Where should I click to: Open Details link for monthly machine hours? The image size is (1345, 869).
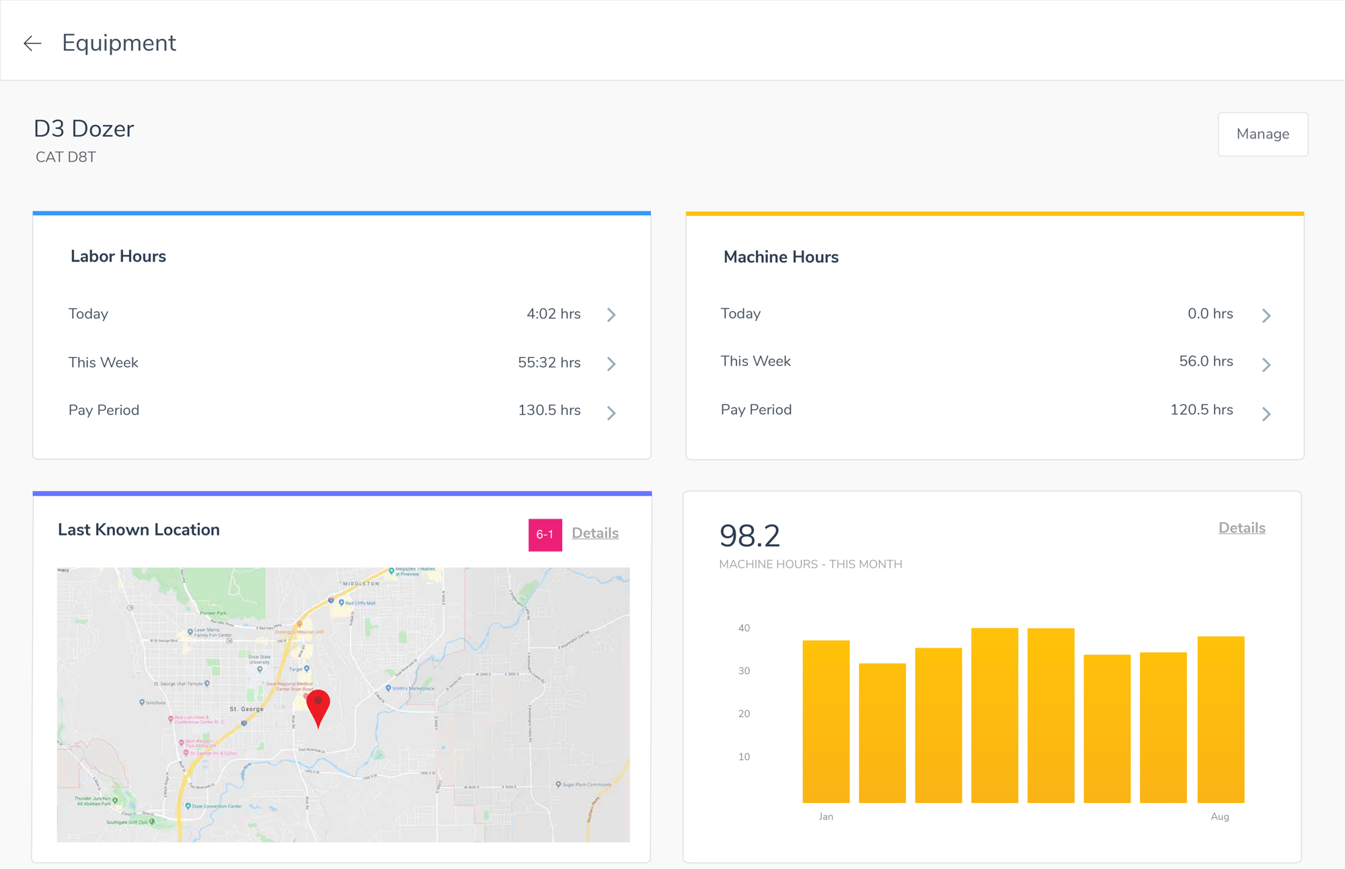(1241, 528)
